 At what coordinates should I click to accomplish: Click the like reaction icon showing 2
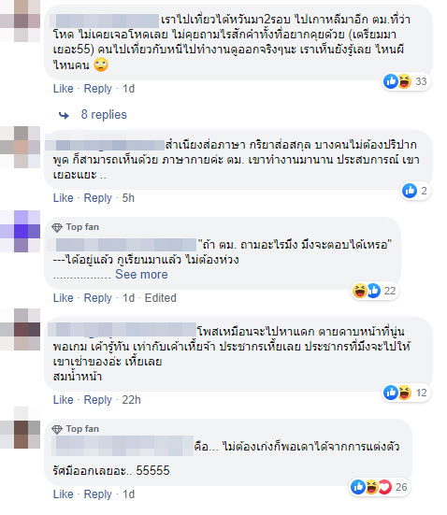[410, 191]
